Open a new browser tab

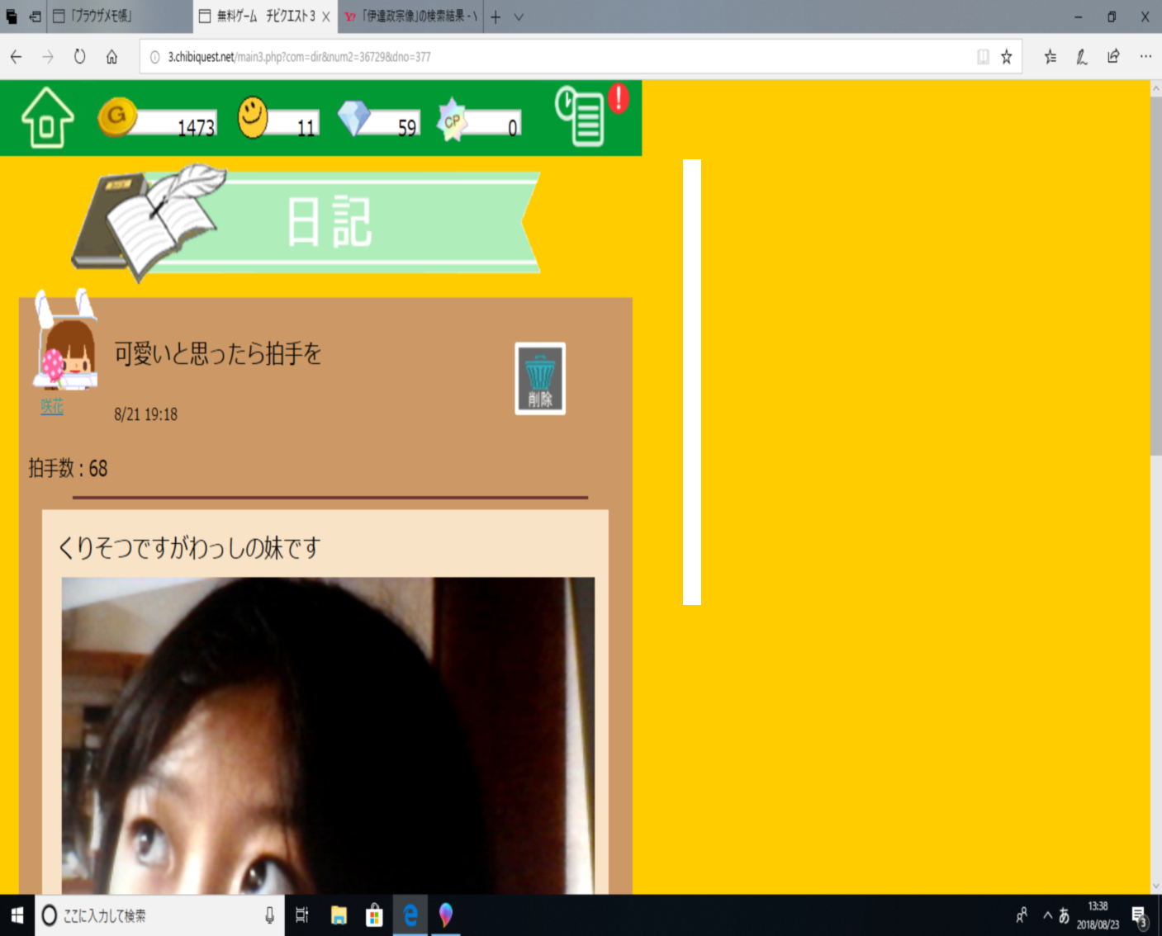(496, 17)
